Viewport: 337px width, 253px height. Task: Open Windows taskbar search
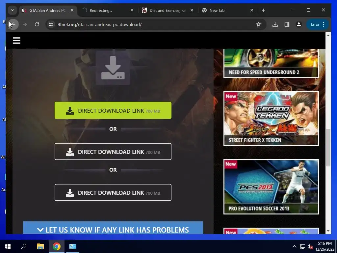point(24,246)
